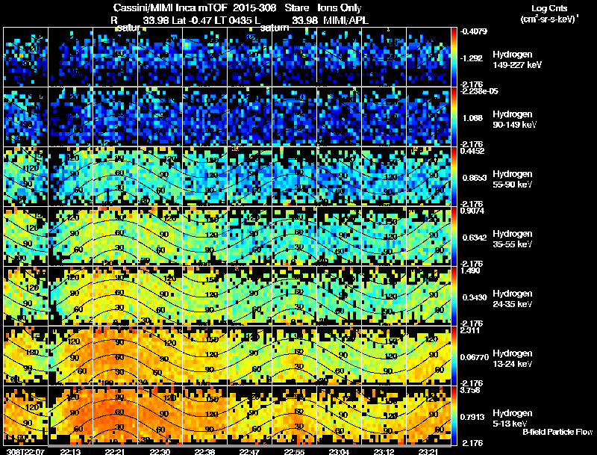The image size is (597, 455).
Task: Open the 55-90 keV image panel above 22:38
Action: [204, 176]
